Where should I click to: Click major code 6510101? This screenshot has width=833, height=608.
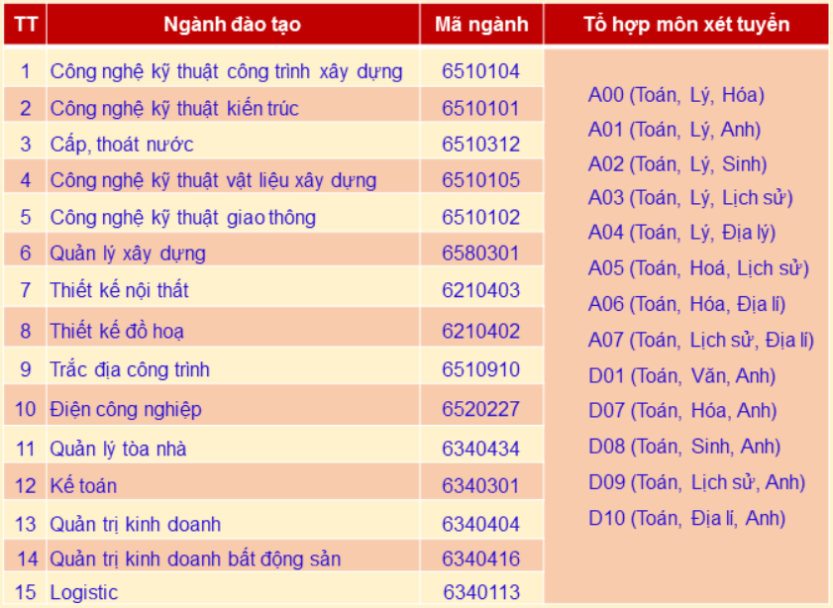tap(480, 108)
